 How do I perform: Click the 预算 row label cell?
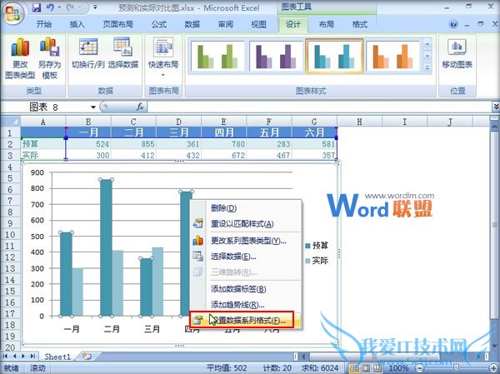(x=43, y=144)
